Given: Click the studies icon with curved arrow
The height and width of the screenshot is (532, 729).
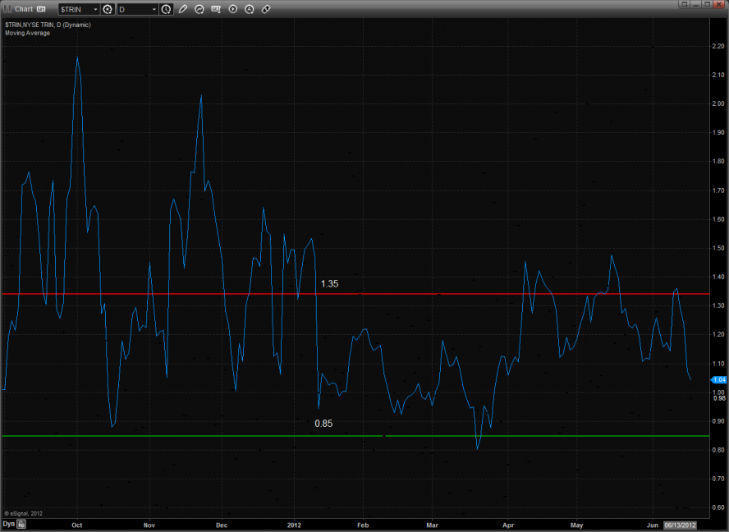Looking at the screenshot, I should (199, 9).
